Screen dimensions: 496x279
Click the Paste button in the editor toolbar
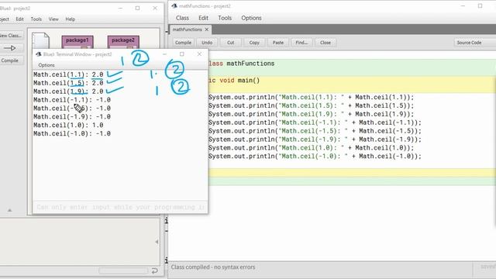(278, 43)
